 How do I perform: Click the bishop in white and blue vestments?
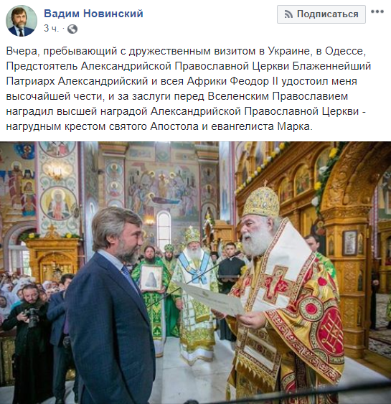[x=193, y=293]
